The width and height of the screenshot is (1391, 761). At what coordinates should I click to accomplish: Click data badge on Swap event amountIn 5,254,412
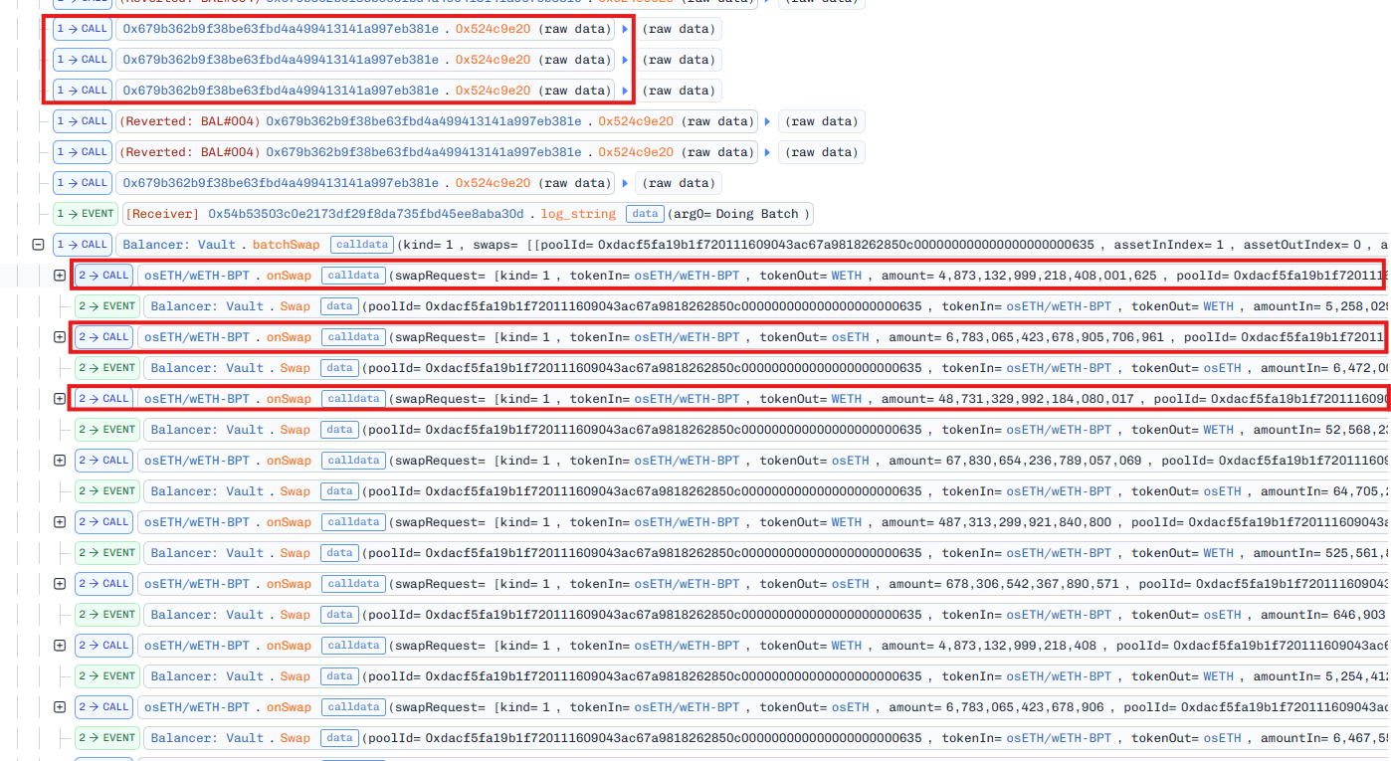click(339, 676)
